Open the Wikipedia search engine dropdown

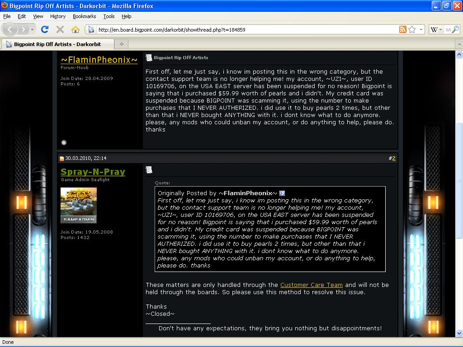[x=435, y=29]
